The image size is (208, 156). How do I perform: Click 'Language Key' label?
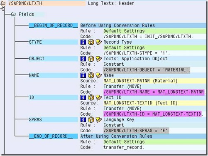119,119
